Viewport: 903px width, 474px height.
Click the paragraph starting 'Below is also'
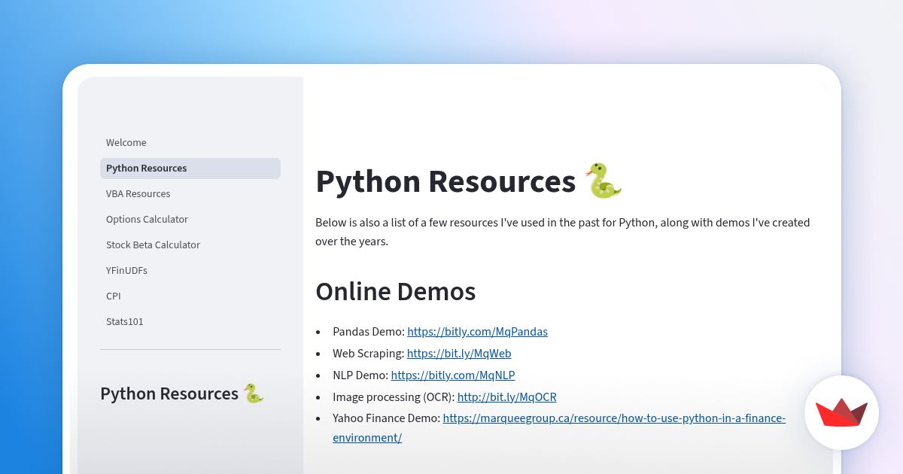(563, 232)
